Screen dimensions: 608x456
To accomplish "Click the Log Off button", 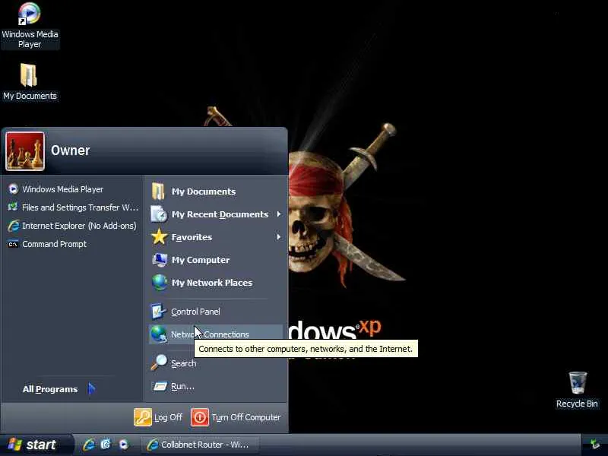I will click(x=158, y=417).
